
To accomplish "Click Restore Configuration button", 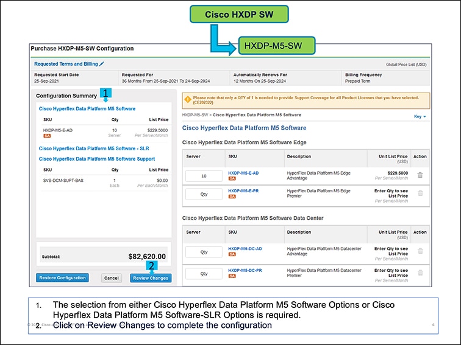I will pos(62,277).
